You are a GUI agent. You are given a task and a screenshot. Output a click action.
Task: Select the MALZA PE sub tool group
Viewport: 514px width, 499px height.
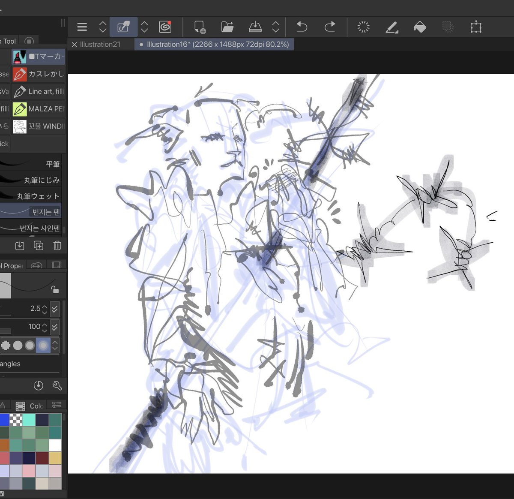(38, 109)
